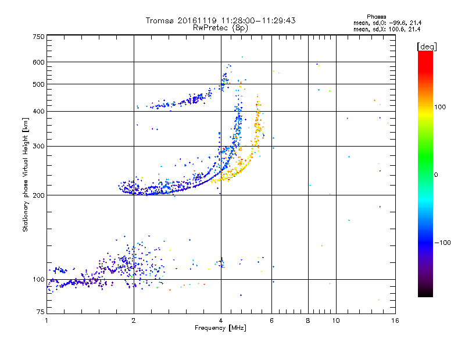Click the '500' y-axis tick label

[38, 84]
